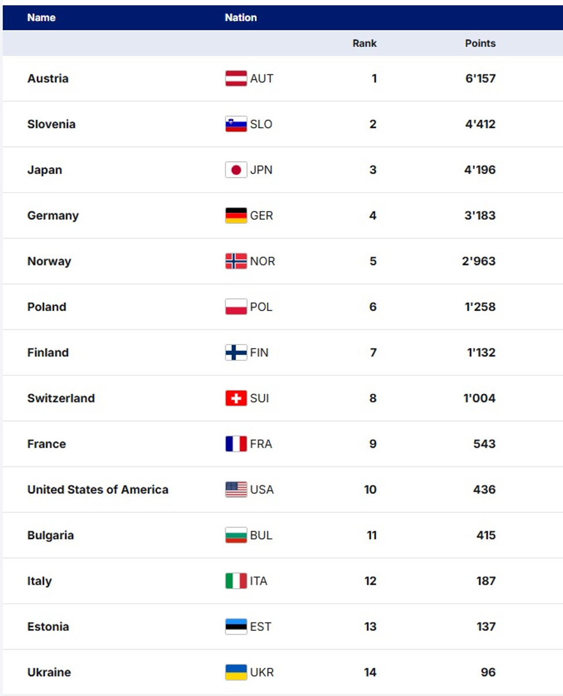Click the Finland flag icon
Image resolution: width=563 pixels, height=696 pixels.
click(x=236, y=353)
